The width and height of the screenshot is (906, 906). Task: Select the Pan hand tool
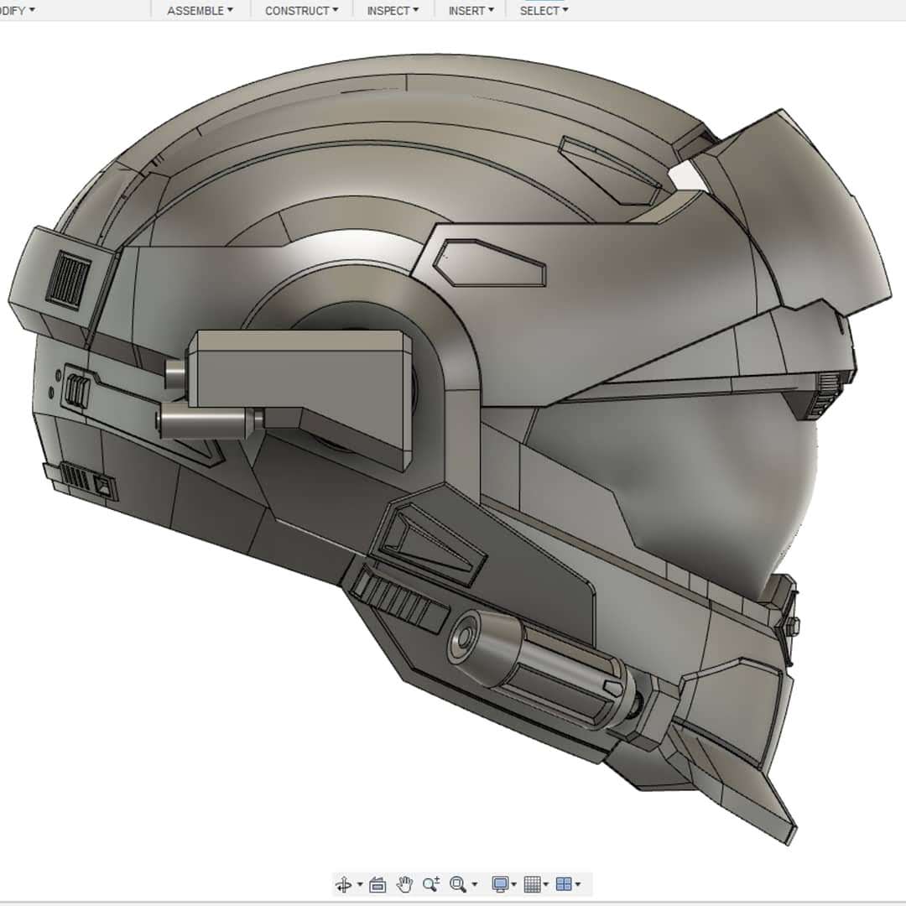coord(404,884)
